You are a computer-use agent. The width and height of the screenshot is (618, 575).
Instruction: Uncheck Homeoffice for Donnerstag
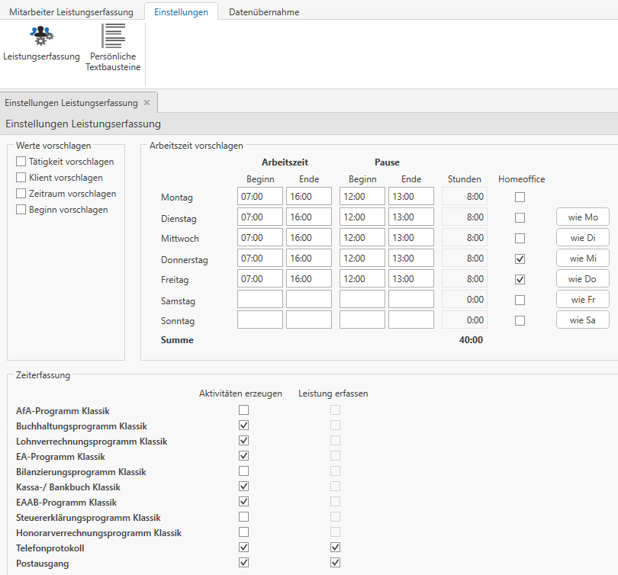click(x=520, y=259)
